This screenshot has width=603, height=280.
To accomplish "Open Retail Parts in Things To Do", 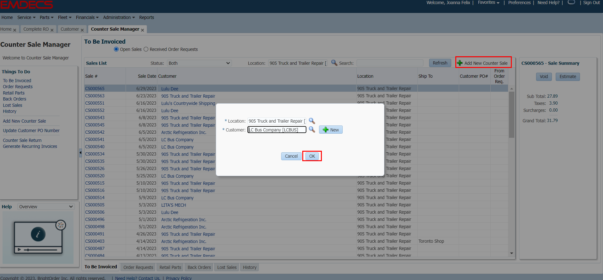I will pos(14,93).
